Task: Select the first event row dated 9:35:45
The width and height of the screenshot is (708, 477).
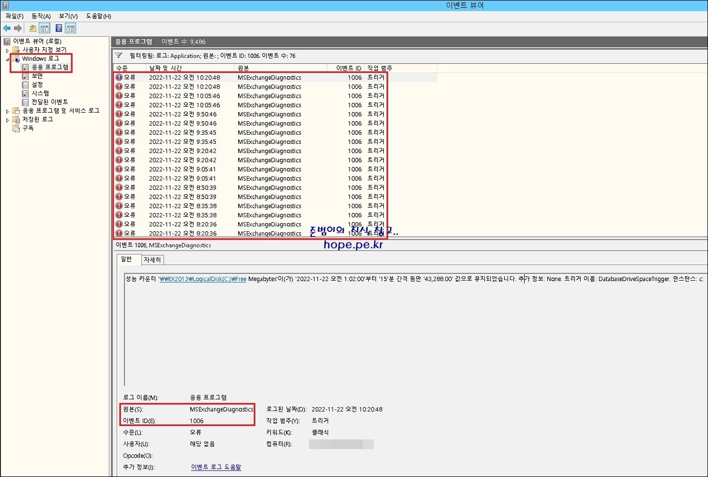Action: (x=275, y=132)
